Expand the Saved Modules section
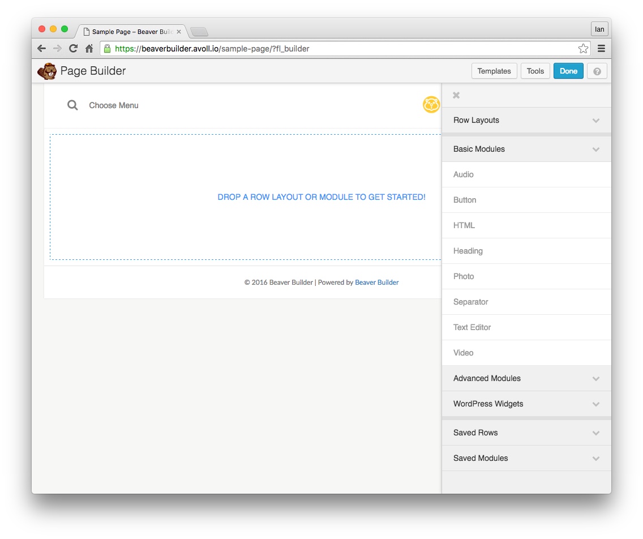The width and height of the screenshot is (643, 539). (x=526, y=458)
